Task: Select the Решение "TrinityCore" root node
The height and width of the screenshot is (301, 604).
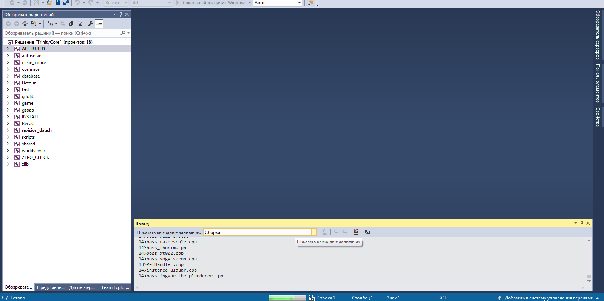Action: 54,42
